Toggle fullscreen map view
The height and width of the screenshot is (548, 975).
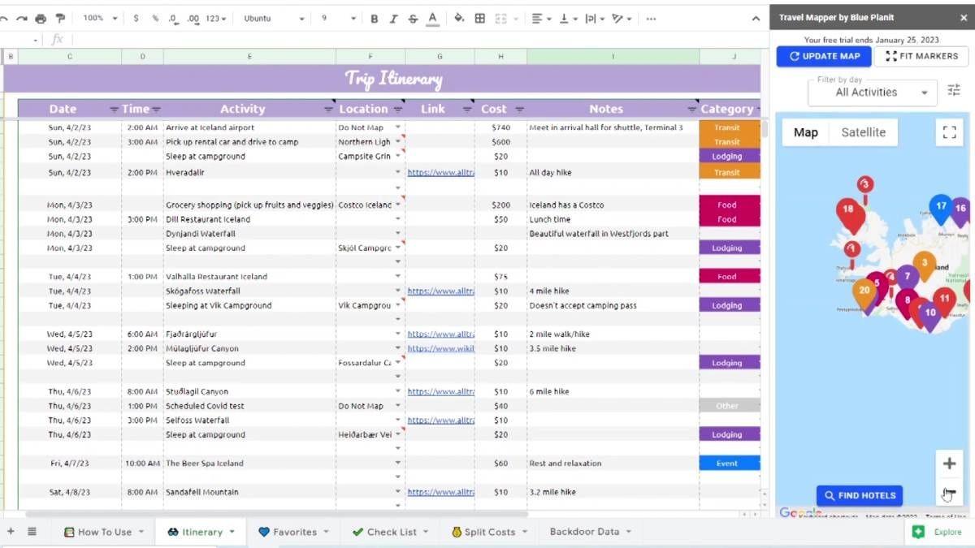click(949, 132)
